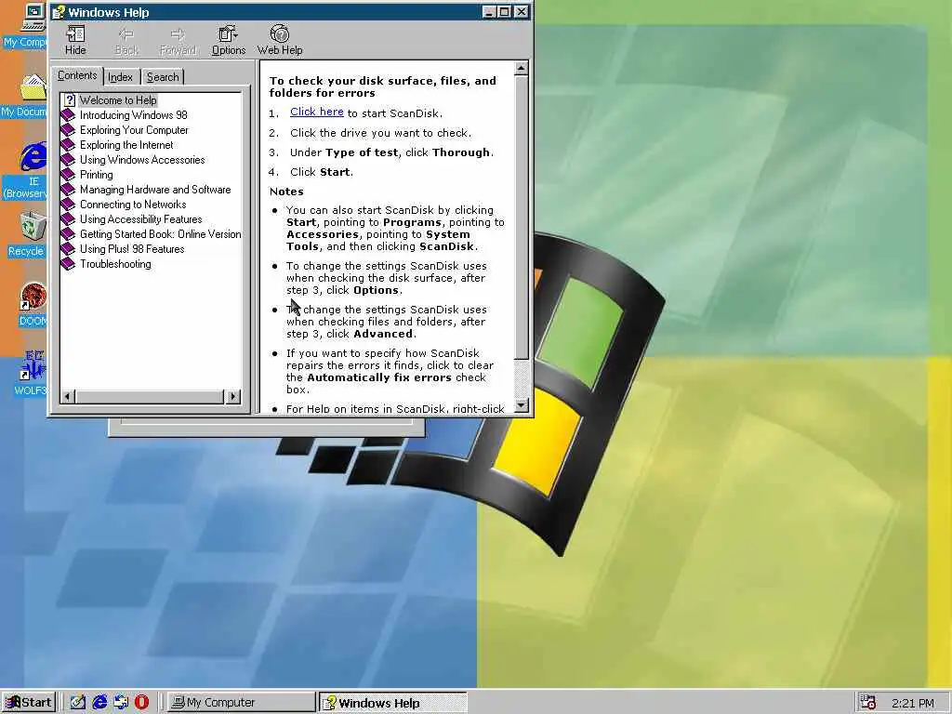The height and width of the screenshot is (714, 952).
Task: Click the Windows Help taskbar button
Action: pyautogui.click(x=393, y=703)
